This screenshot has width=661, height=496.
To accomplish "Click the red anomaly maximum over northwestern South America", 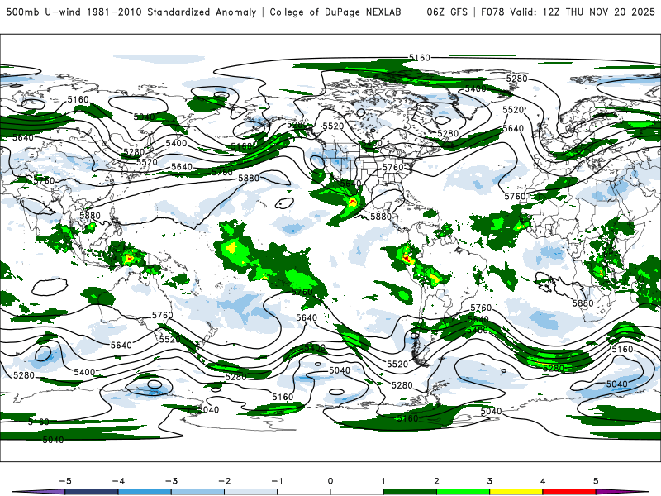I will (407, 258).
